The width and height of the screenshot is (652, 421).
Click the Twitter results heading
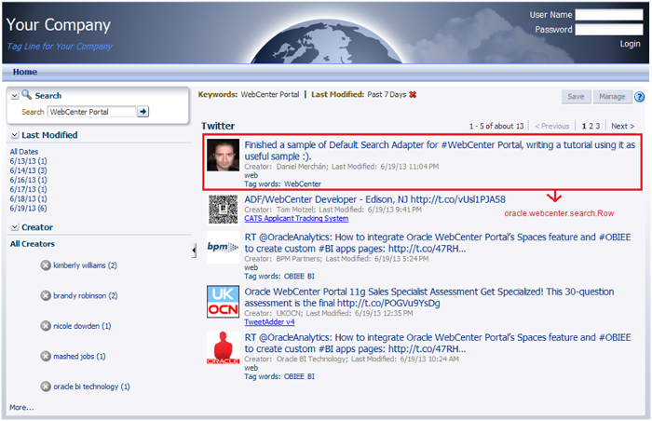tap(218, 126)
